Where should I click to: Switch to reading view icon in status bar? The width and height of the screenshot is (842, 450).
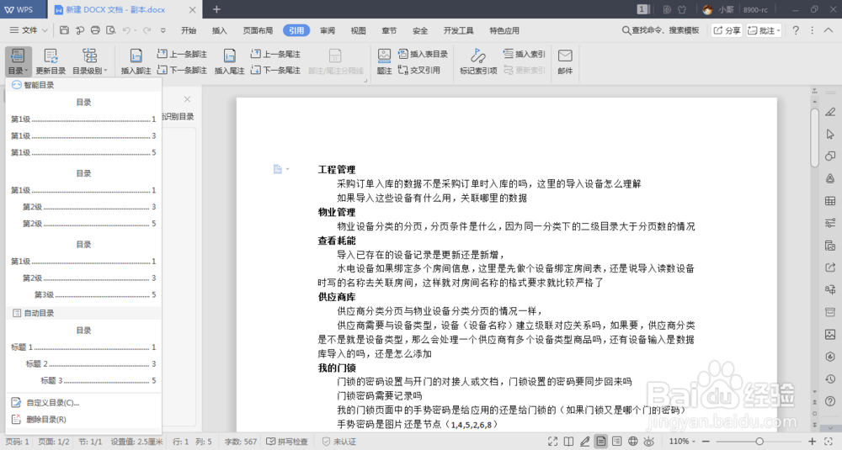[568, 442]
